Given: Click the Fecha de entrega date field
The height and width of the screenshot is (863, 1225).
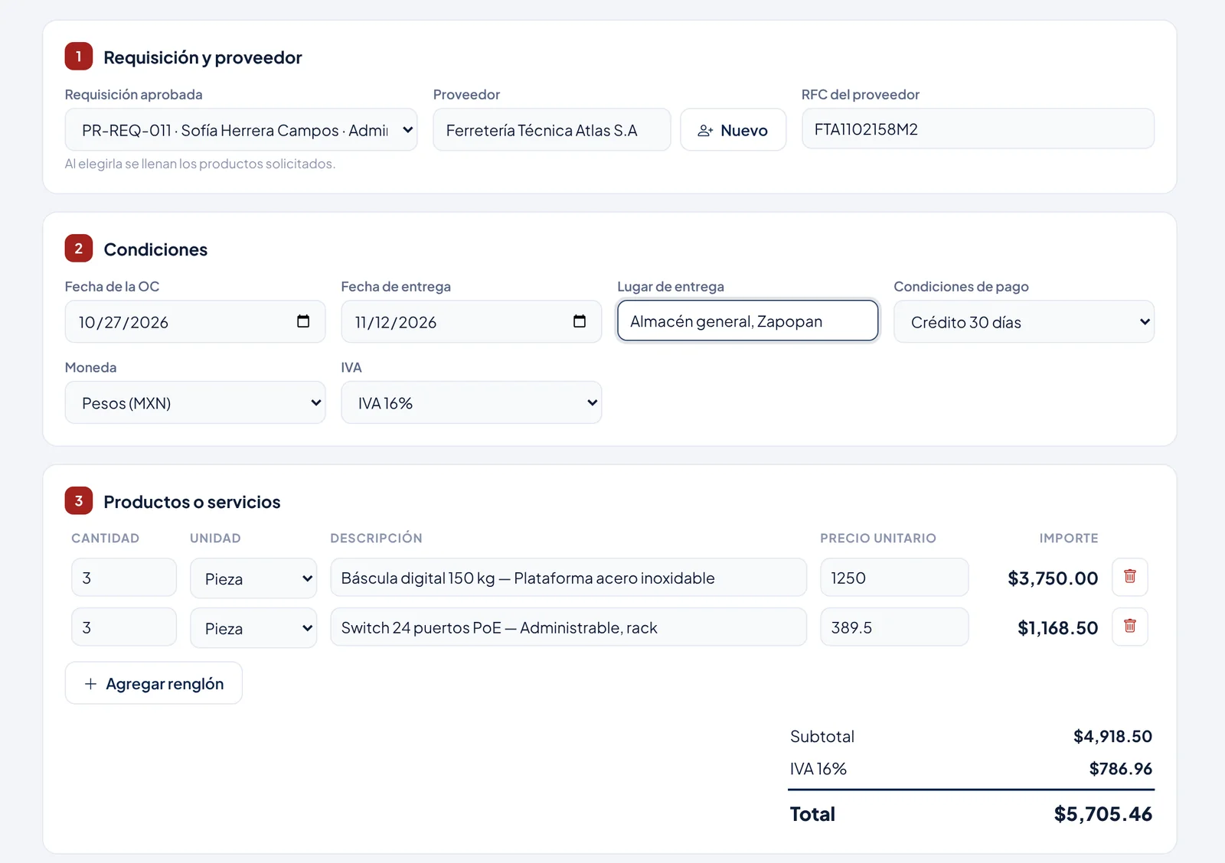Looking at the screenshot, I should click(x=472, y=322).
